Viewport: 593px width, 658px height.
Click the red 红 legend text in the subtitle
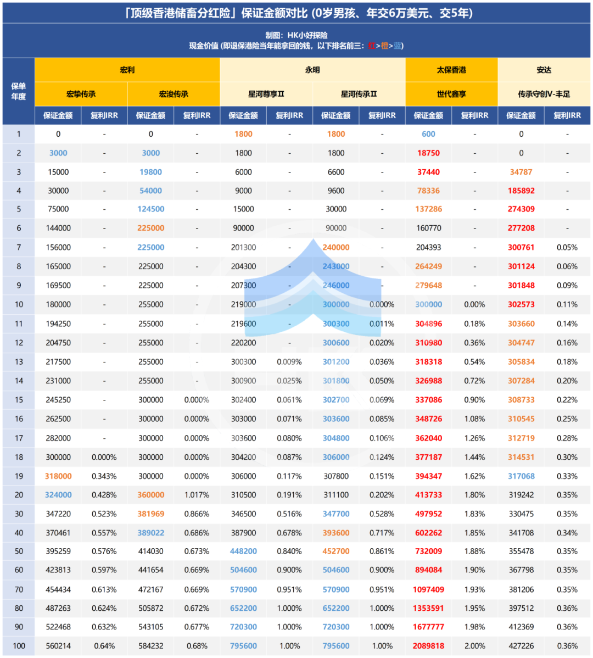[x=372, y=46]
